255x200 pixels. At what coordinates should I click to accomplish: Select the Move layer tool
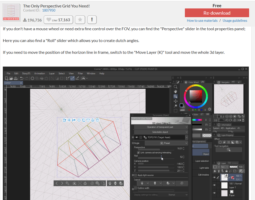click(175, 101)
